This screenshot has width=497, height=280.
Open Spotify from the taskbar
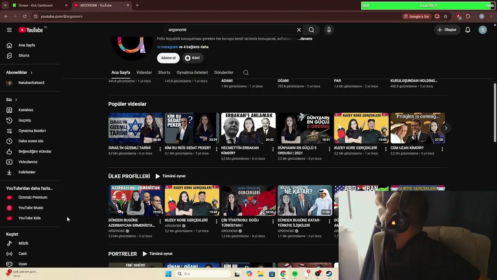[x=295, y=274]
